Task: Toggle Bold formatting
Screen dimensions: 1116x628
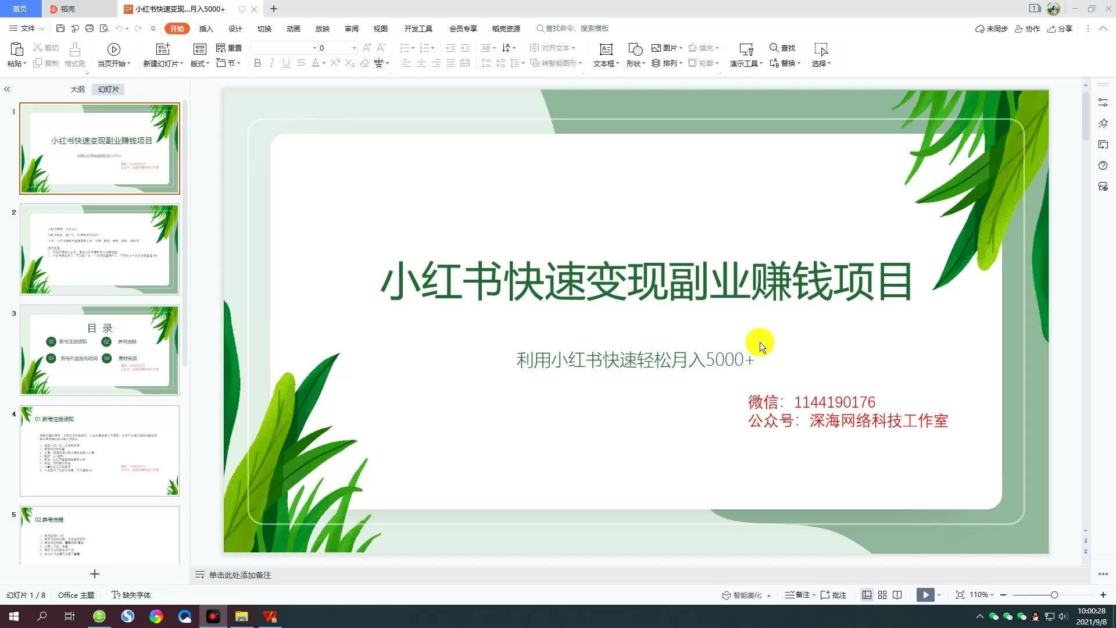Action: pos(257,63)
